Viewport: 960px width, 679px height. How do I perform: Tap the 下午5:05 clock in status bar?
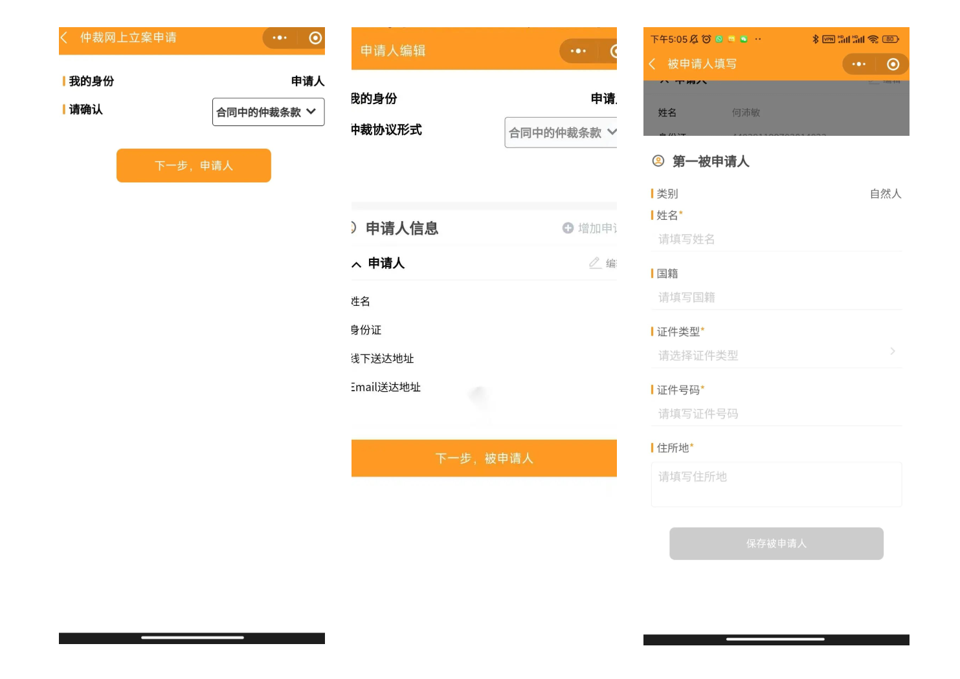(x=669, y=39)
